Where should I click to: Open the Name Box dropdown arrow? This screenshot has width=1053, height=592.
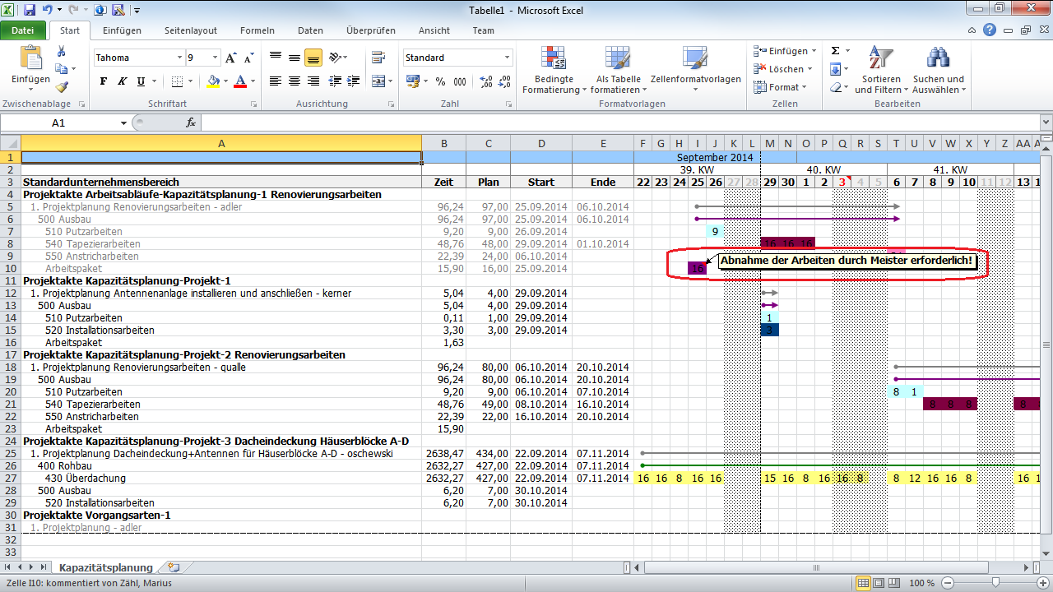(x=123, y=123)
